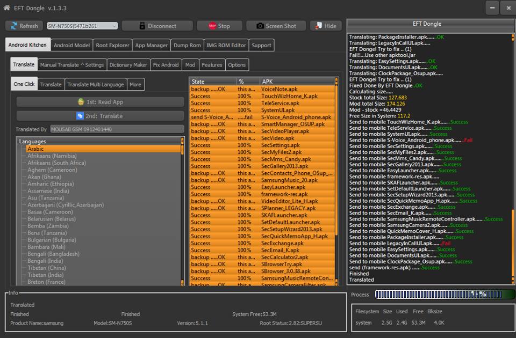Open the Options sub-tab
Image resolution: width=516 pixels, height=338 pixels.
click(237, 65)
